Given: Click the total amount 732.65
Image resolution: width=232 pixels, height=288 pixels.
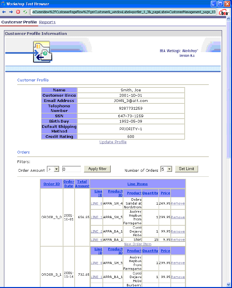Looking at the screenshot, I should [84, 275].
